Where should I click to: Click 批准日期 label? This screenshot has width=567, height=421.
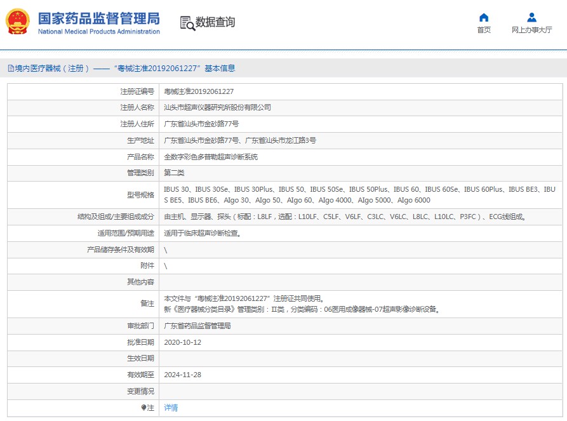click(140, 342)
